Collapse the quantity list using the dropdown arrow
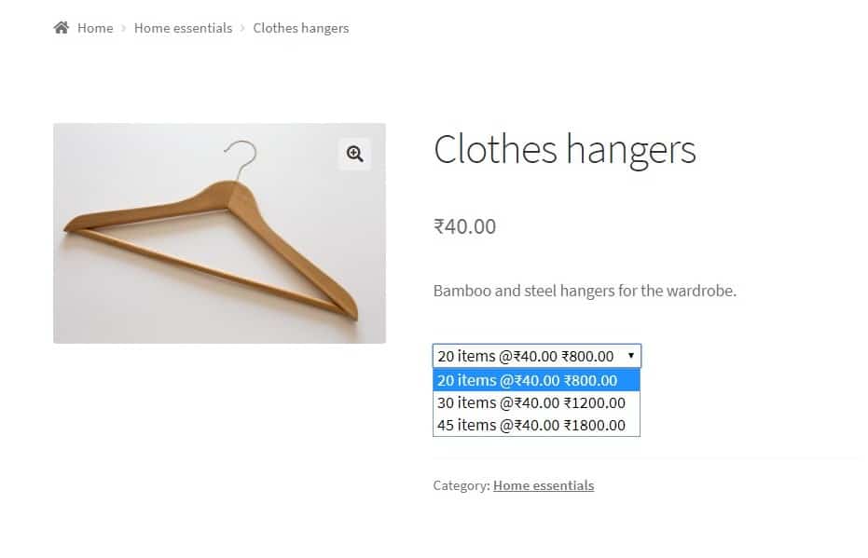The height and width of the screenshot is (558, 868). coord(631,356)
